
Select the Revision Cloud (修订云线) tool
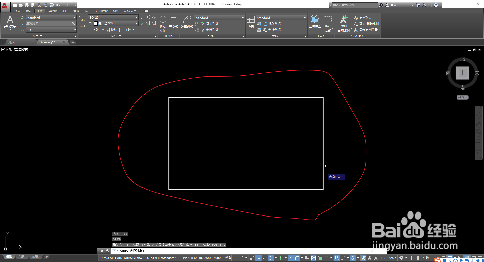click(328, 24)
